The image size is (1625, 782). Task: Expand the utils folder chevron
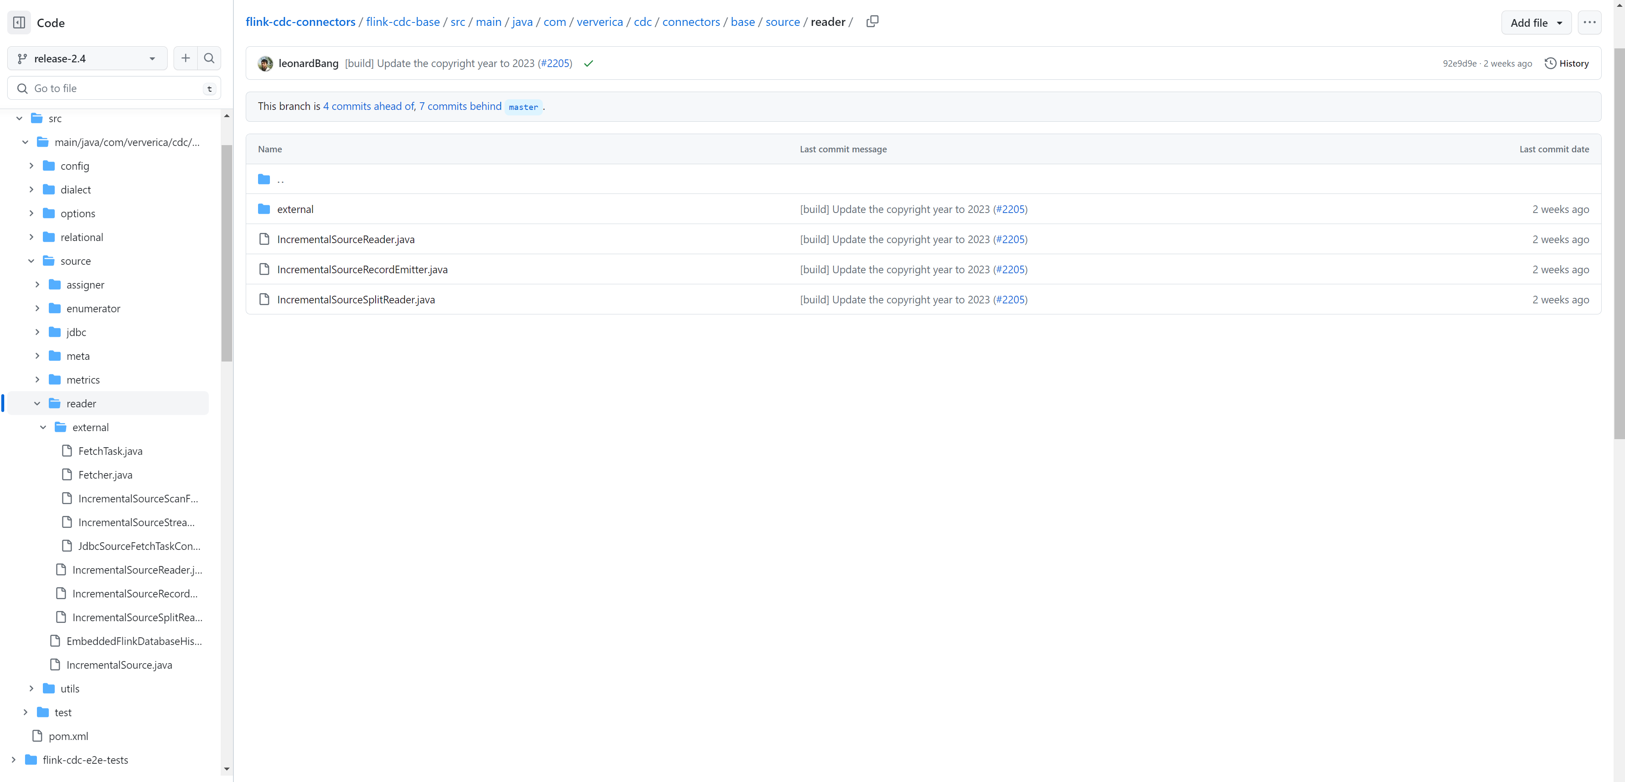coord(31,689)
